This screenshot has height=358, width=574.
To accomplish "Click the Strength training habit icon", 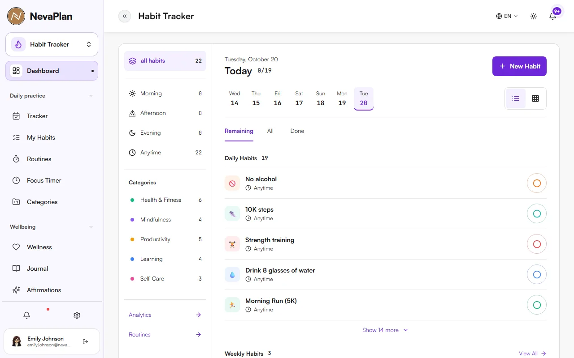I will 232,244.
